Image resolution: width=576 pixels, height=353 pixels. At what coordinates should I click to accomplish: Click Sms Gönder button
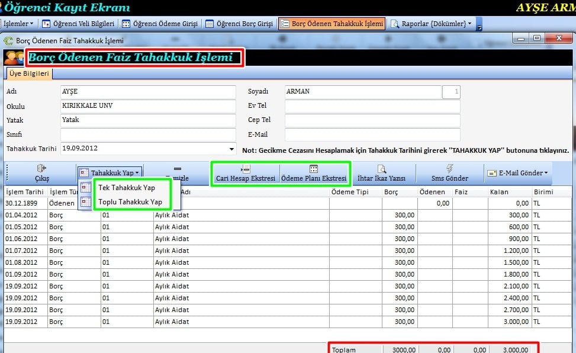pos(449,174)
